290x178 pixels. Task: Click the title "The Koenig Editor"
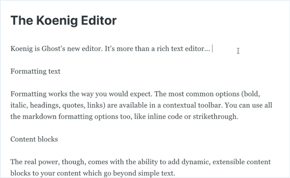click(x=63, y=21)
